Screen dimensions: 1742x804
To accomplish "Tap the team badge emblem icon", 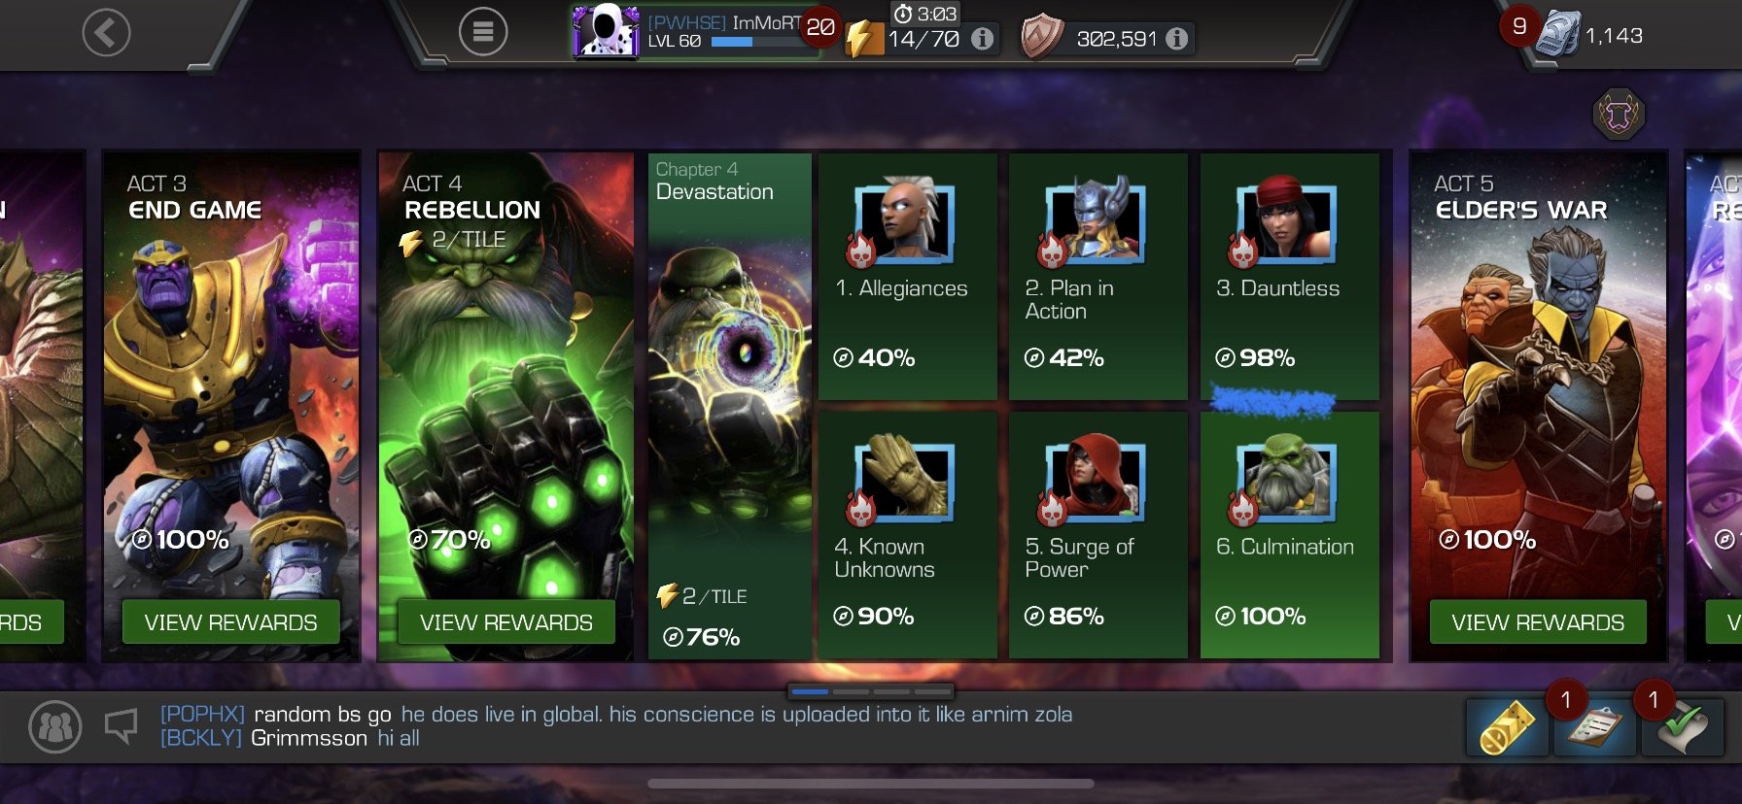I will pos(1619,115).
